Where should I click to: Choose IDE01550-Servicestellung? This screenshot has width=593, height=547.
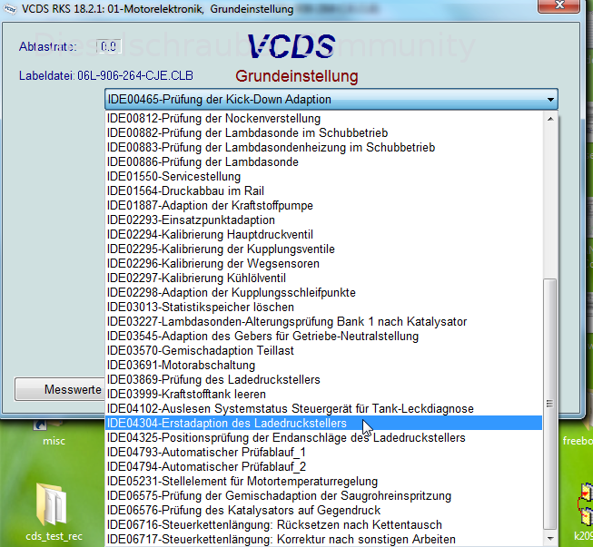(323, 176)
